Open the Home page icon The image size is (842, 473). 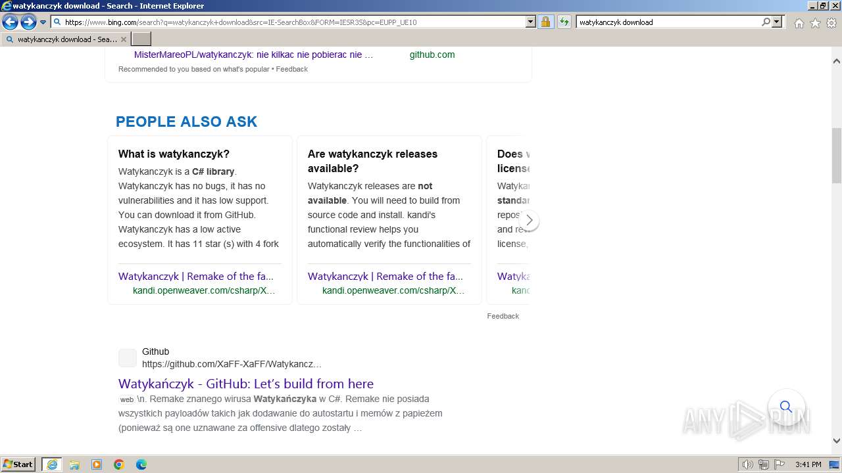(799, 23)
